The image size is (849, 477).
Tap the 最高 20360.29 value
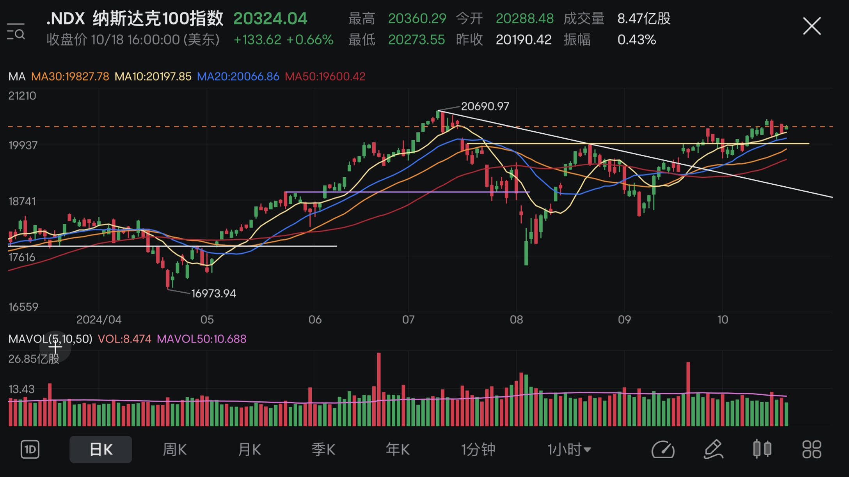417,19
